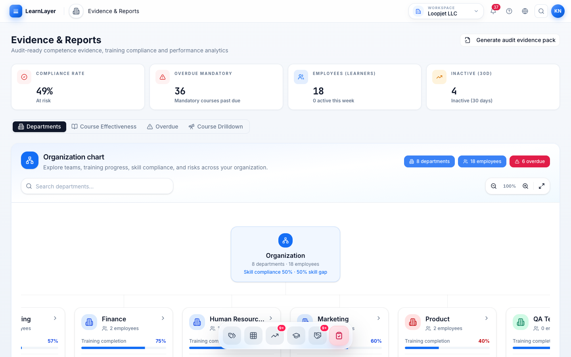
Task: Click the Inactive (30D) trending arrow icon
Action: [439, 77]
